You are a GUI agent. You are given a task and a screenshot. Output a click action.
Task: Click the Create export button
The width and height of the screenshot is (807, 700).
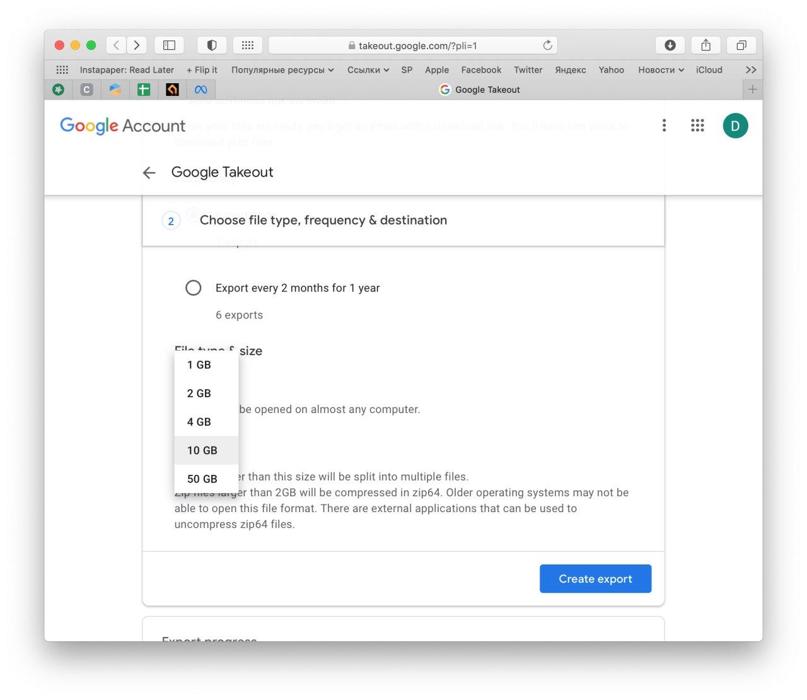point(595,578)
